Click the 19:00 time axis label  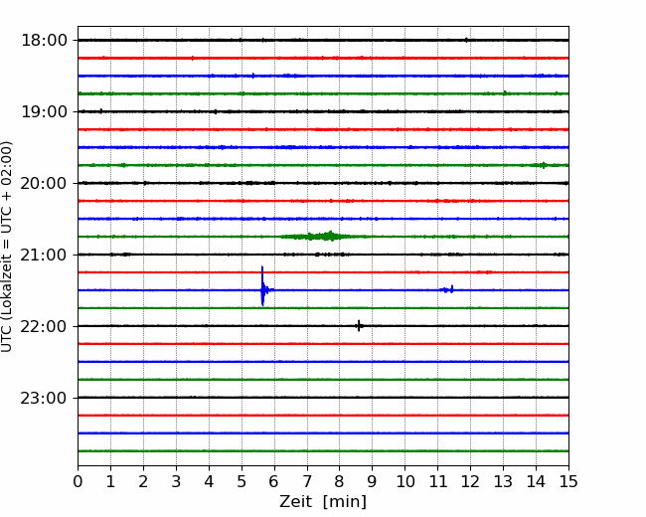[x=44, y=111]
